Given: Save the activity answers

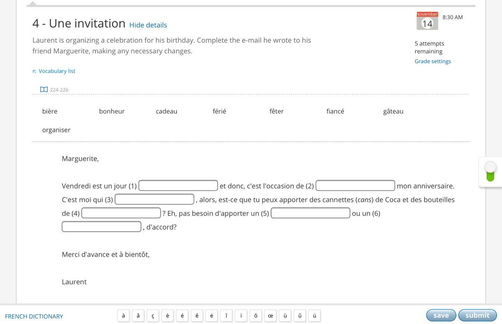Looking at the screenshot, I should click(441, 315).
